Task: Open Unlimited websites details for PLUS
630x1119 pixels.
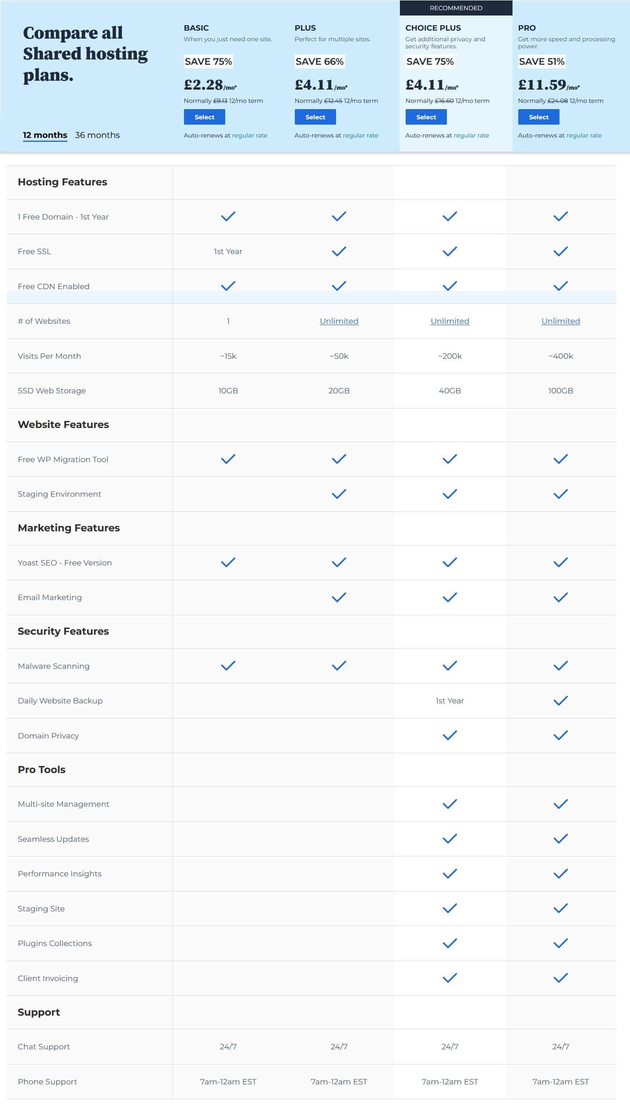Action: (x=339, y=321)
